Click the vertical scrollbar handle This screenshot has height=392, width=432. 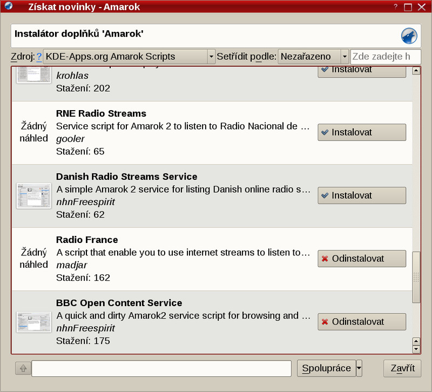coord(416,277)
